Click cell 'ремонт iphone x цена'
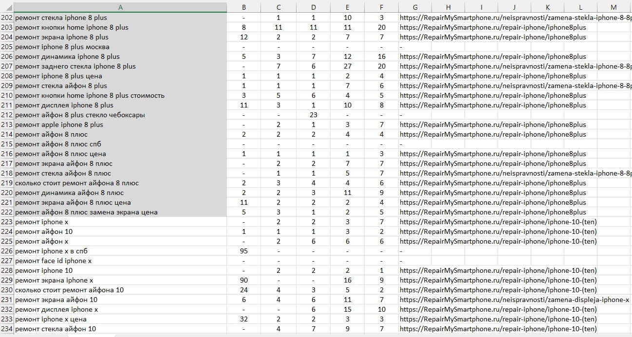The width and height of the screenshot is (632, 337). (120, 319)
